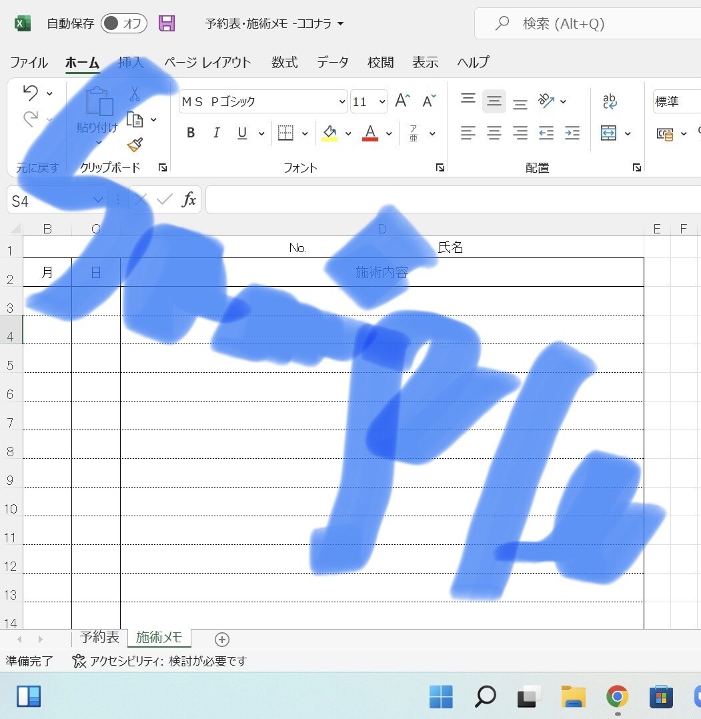
Task: Open the font name dropdown
Action: (x=342, y=101)
